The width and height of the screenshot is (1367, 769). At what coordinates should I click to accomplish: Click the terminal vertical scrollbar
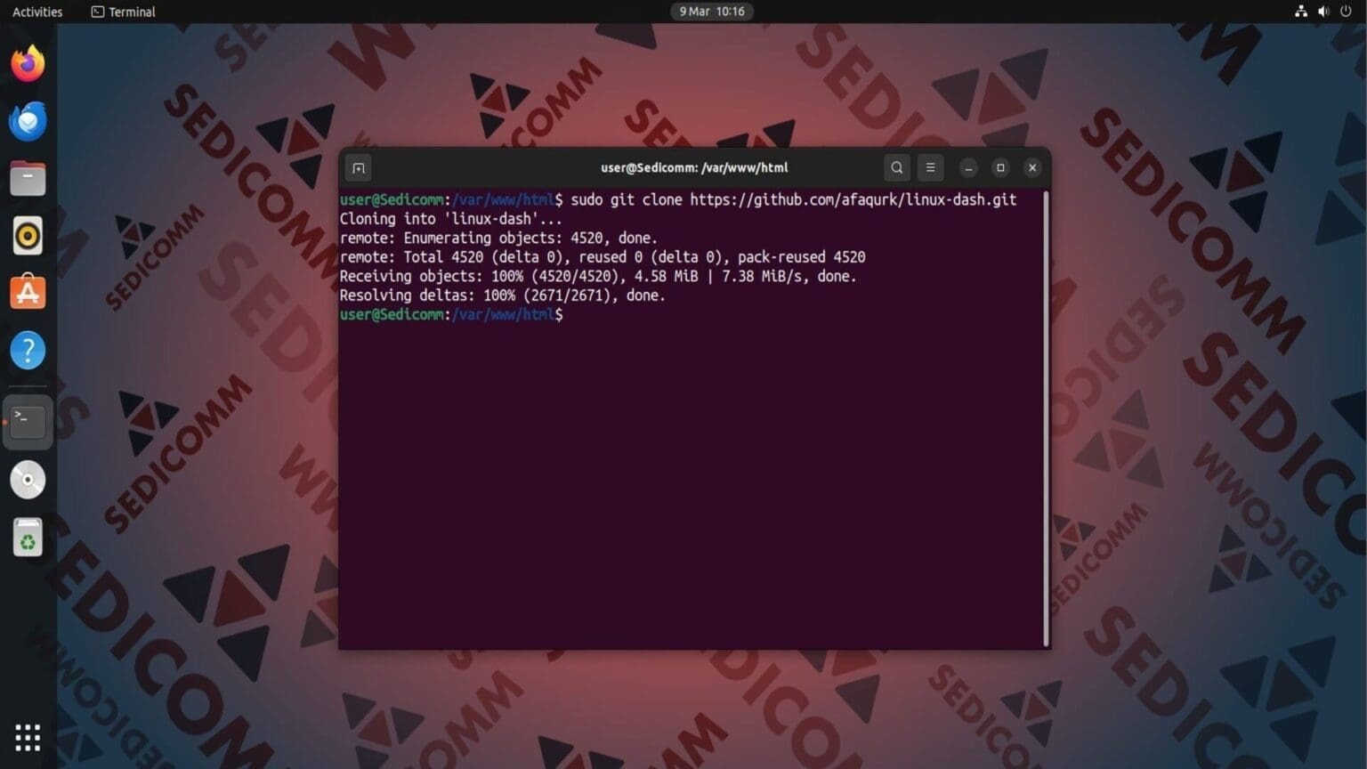coord(1046,417)
